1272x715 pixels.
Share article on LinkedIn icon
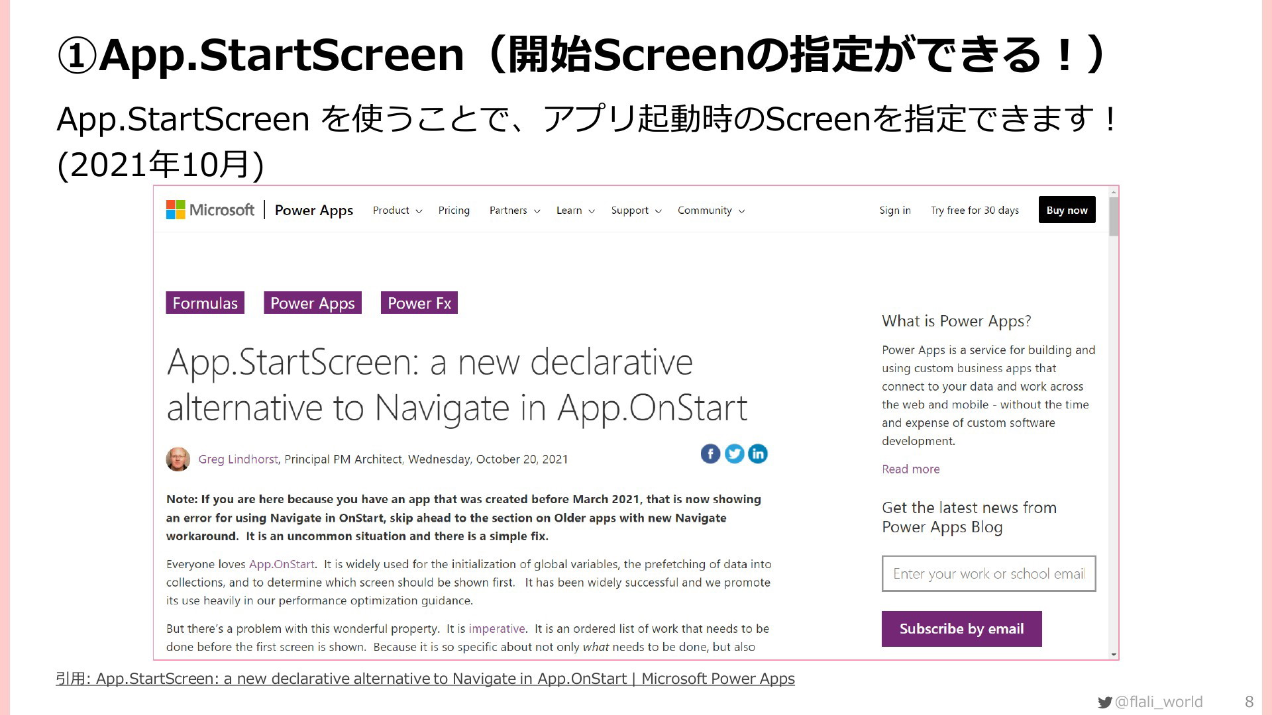coord(758,453)
